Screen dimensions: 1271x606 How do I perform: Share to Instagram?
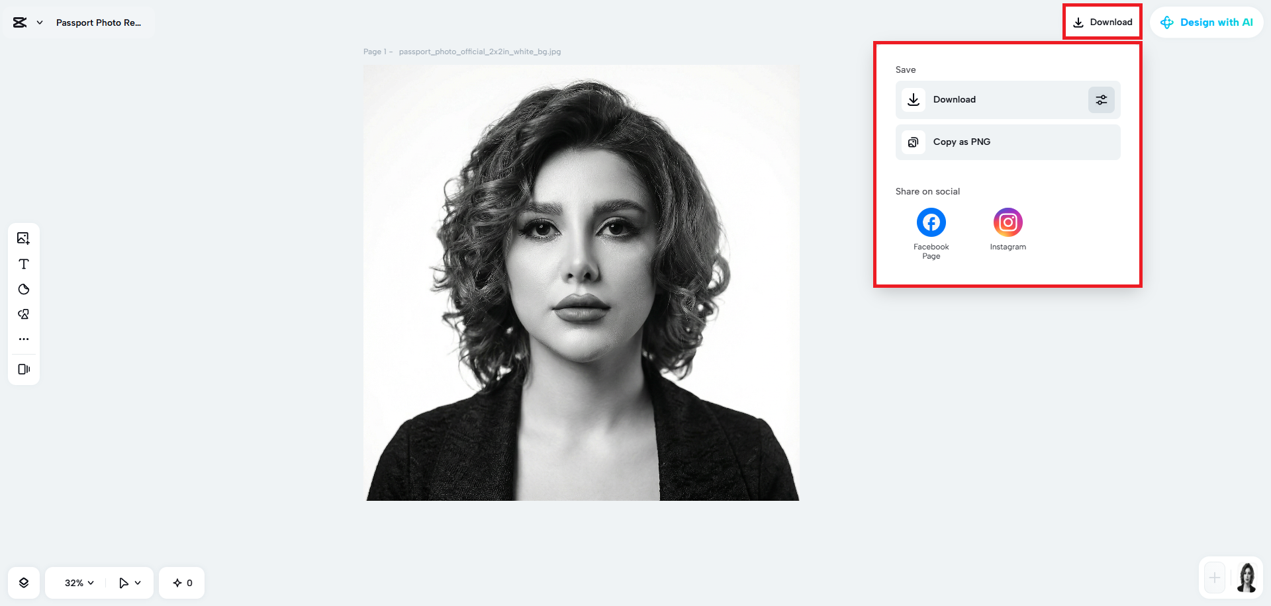(1008, 229)
